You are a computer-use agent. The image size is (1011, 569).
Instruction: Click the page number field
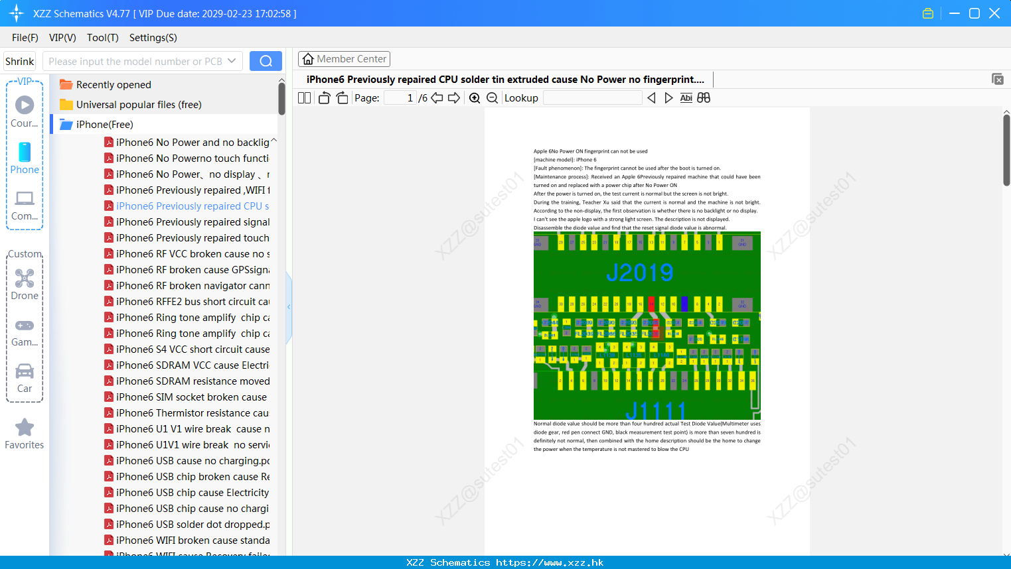400,97
